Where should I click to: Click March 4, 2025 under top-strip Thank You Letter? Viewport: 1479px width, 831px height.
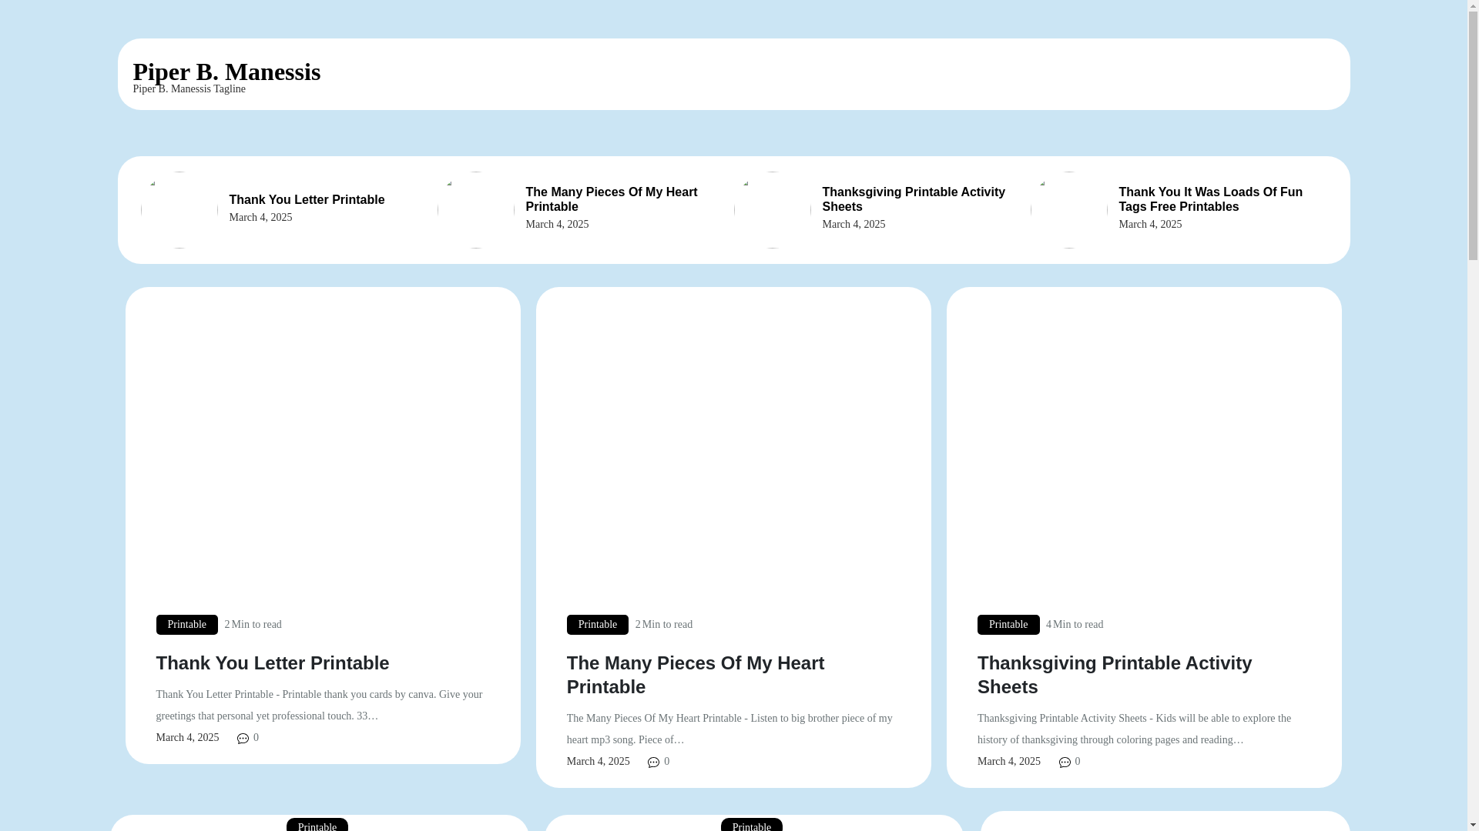point(260,218)
